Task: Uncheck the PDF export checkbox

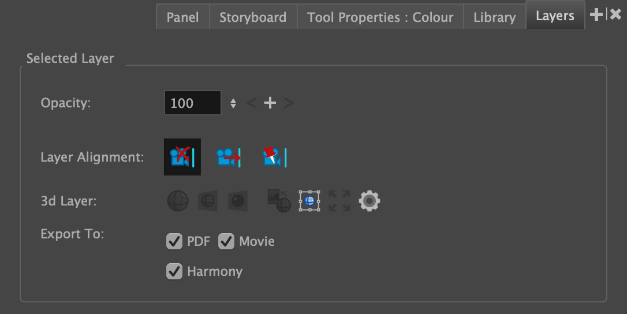Action: [x=174, y=241]
